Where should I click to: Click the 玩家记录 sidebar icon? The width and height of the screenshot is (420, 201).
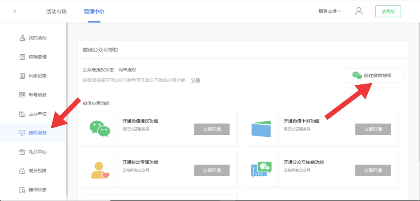point(22,76)
